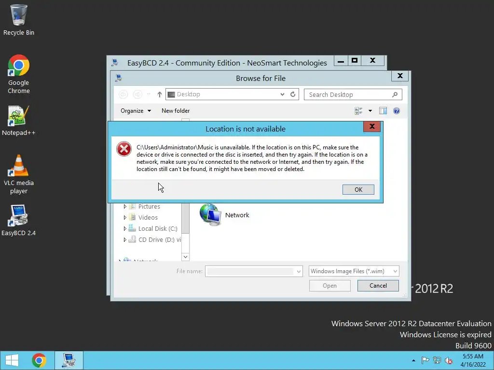This screenshot has height=370, width=494.
Task: Expand the Pictures tree node
Action: coord(125,206)
